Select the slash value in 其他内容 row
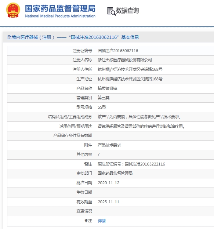The image size is (214, 229). point(99,155)
